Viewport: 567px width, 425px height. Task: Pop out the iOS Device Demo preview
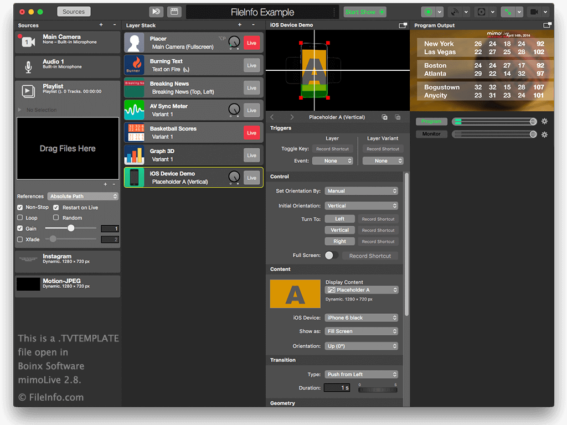[403, 25]
